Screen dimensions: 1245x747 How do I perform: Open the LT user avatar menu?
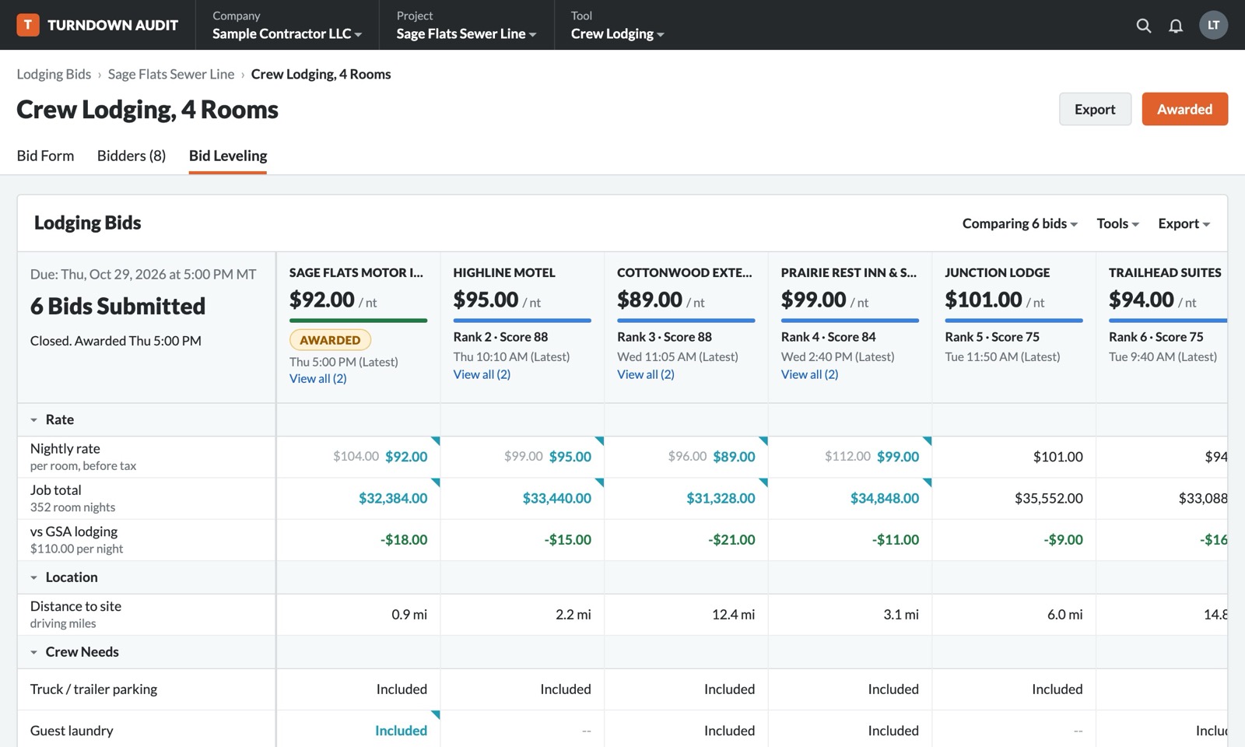tap(1213, 25)
